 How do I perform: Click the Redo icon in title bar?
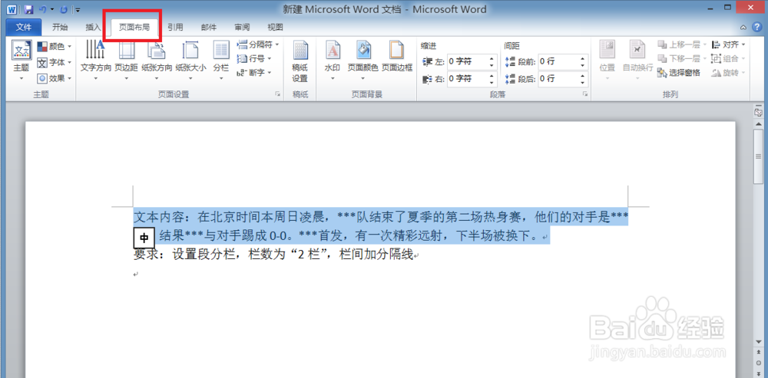pyautogui.click(x=64, y=9)
